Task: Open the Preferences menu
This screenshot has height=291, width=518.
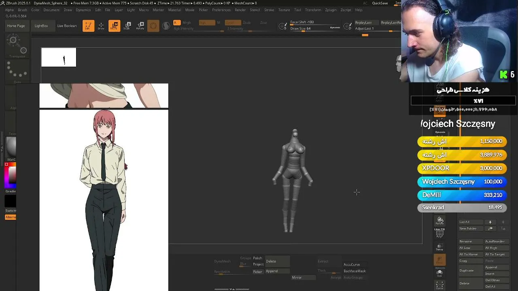Action: tap(221, 10)
